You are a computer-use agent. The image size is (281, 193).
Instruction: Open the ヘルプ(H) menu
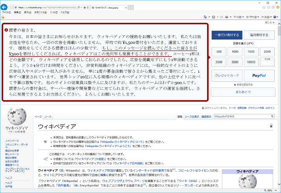click(65, 12)
